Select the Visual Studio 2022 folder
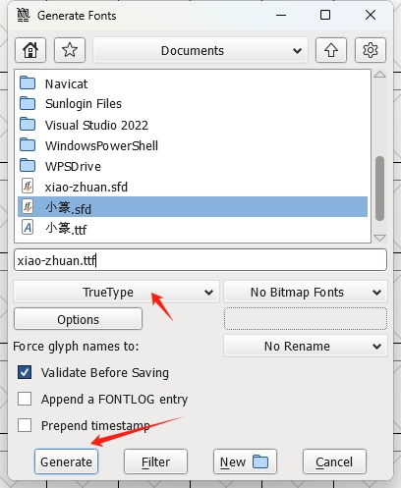The height and width of the screenshot is (488, 401). pyautogui.click(x=193, y=125)
